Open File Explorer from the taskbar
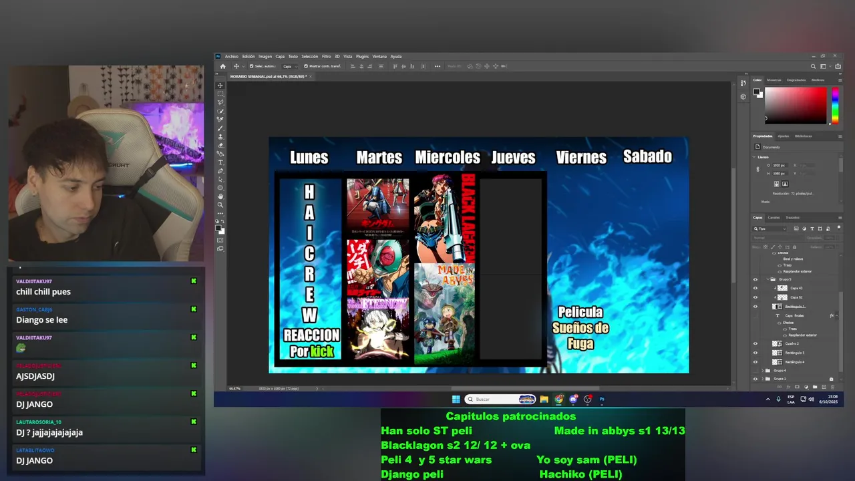 click(544, 399)
